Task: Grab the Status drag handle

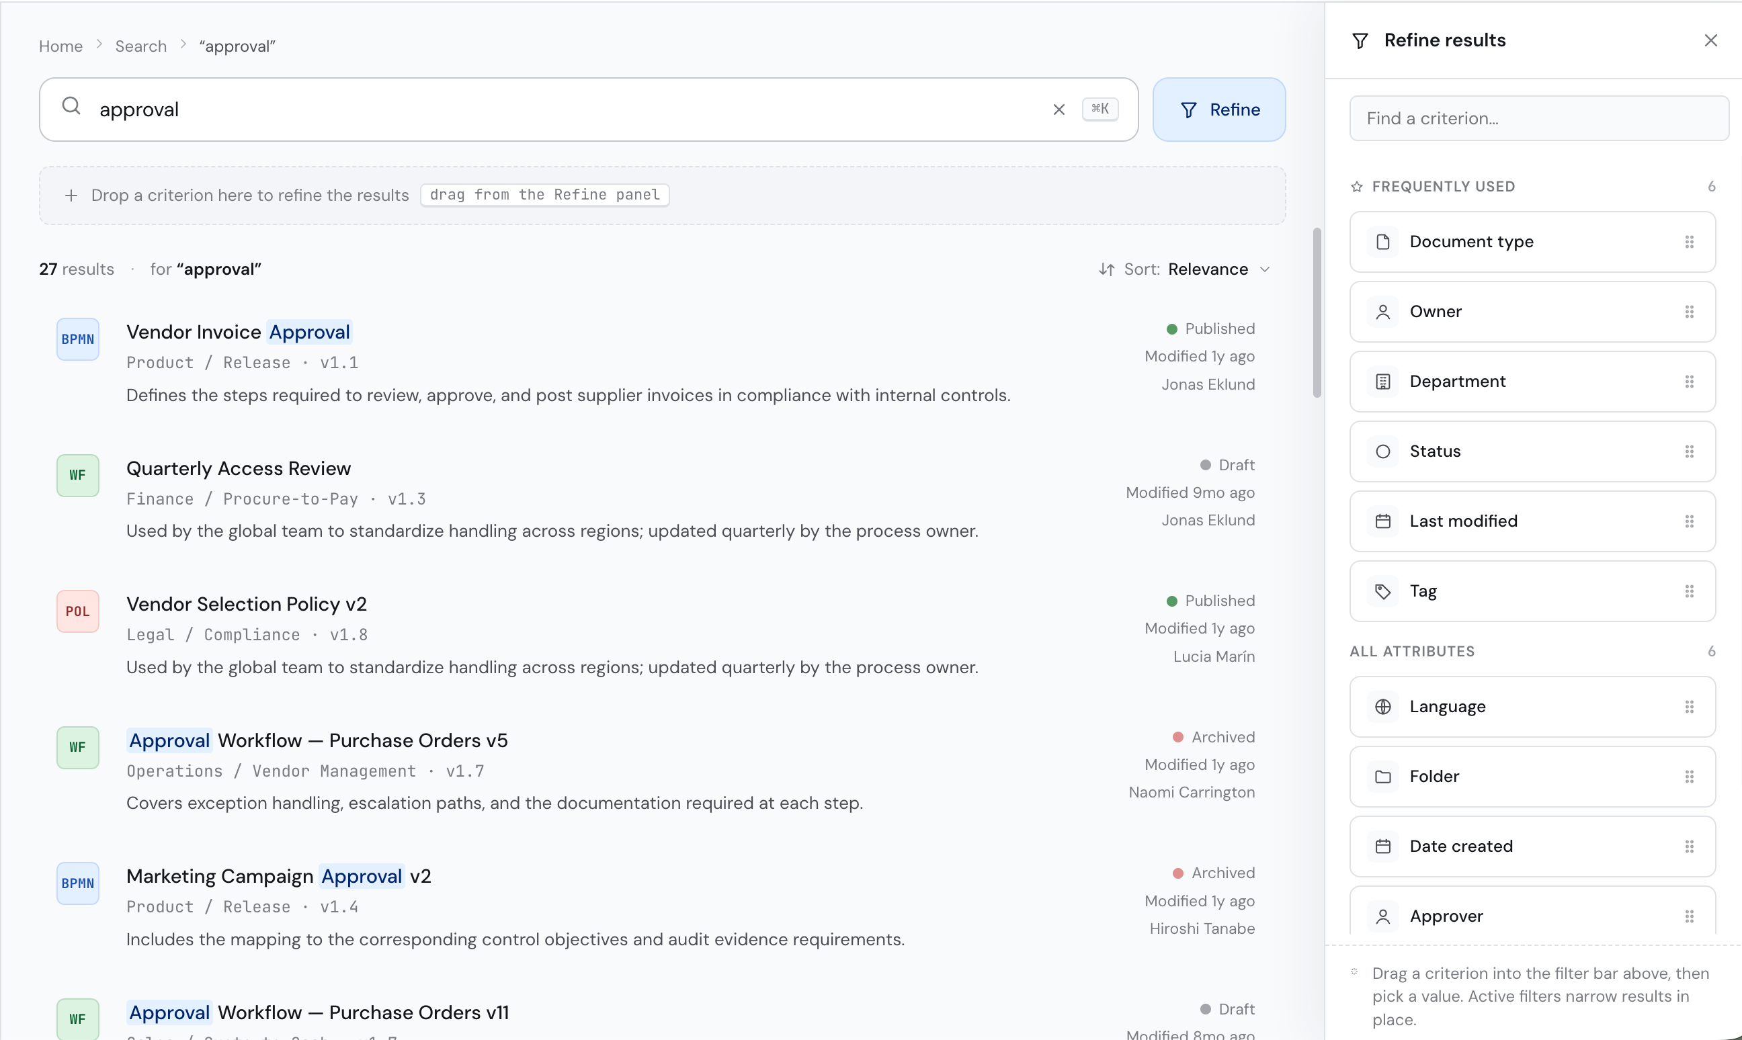Action: tap(1689, 451)
